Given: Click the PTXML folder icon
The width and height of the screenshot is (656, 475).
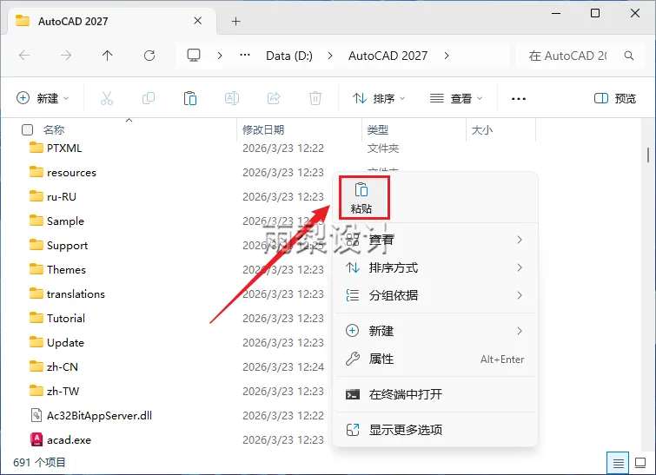Looking at the screenshot, I should click(x=36, y=148).
